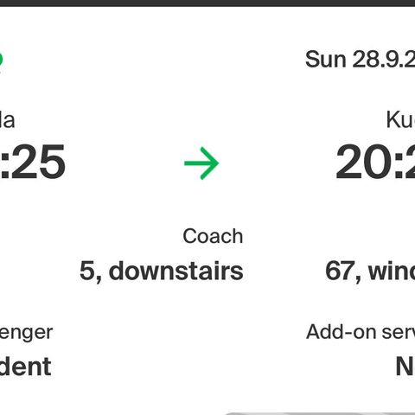Tap the arrival time starting 20:
Screen dimensions: 415x415
375,162
